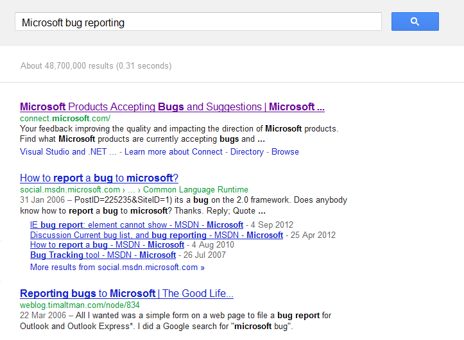Viewport: 464px width, 340px height.
Task: Open 'How to report a bug to microsoft?' result
Action: pyautogui.click(x=99, y=178)
